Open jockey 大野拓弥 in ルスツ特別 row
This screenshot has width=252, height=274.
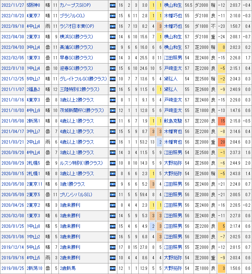pyautogui.click(x=173, y=163)
